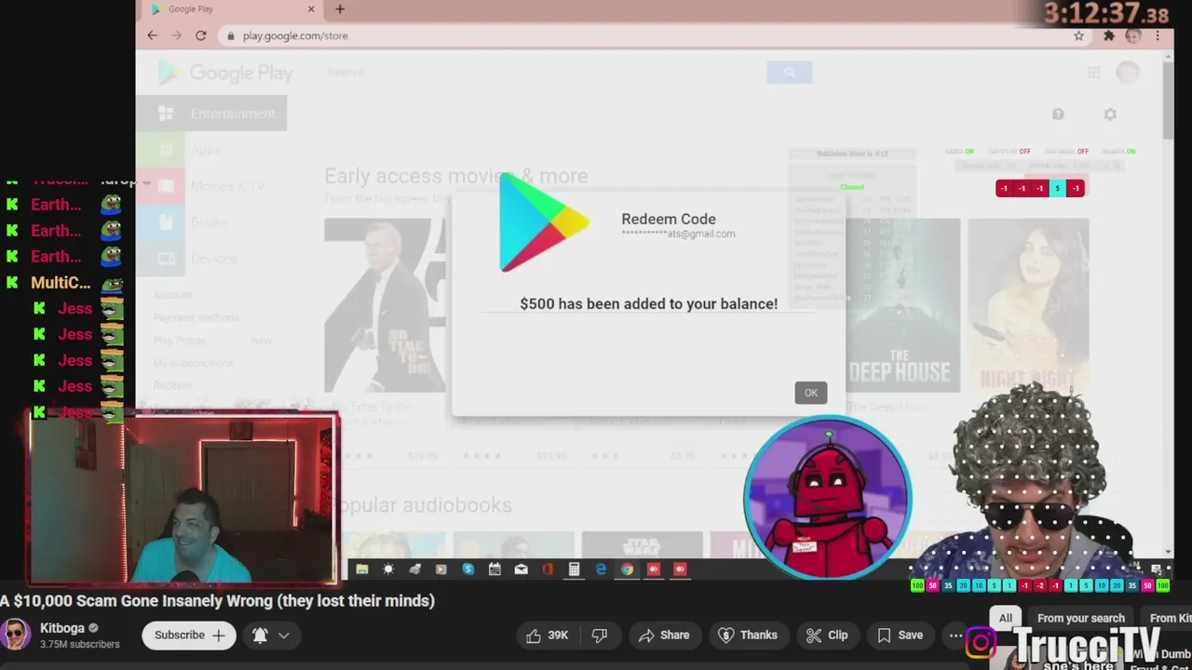Viewport: 1192px width, 670px height.
Task: Select Entertainment in the Play sidebar
Action: [210, 114]
